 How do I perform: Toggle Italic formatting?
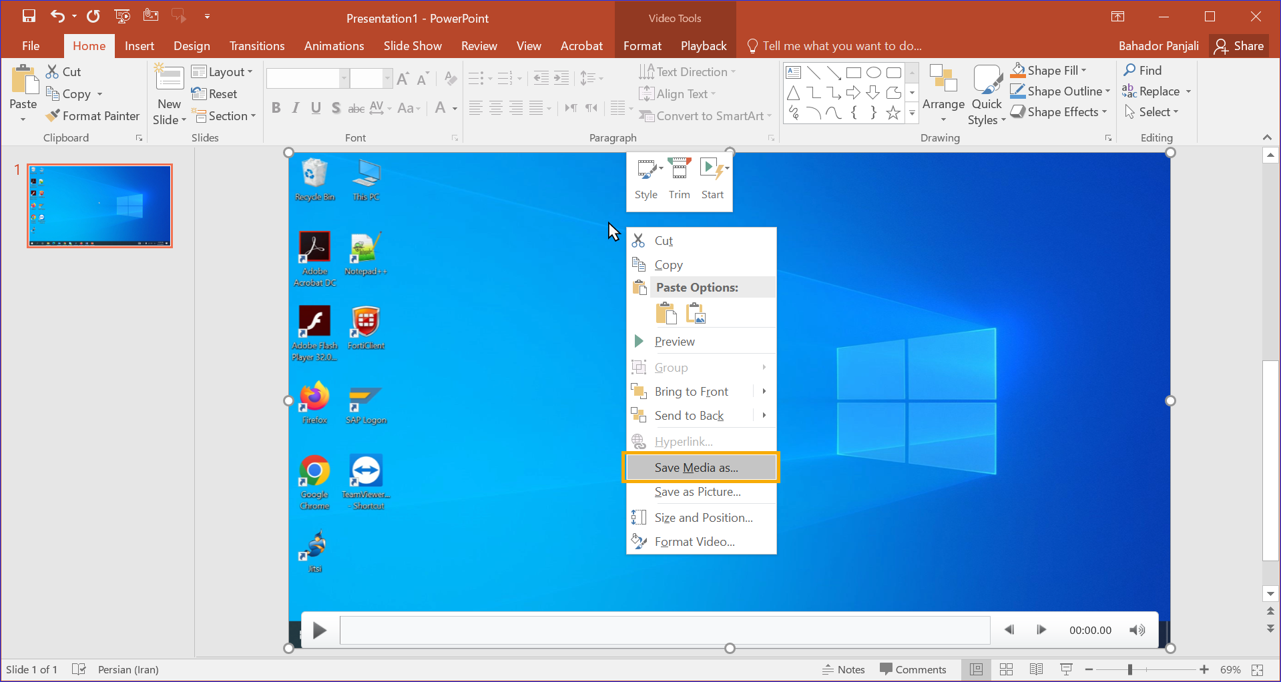(296, 108)
